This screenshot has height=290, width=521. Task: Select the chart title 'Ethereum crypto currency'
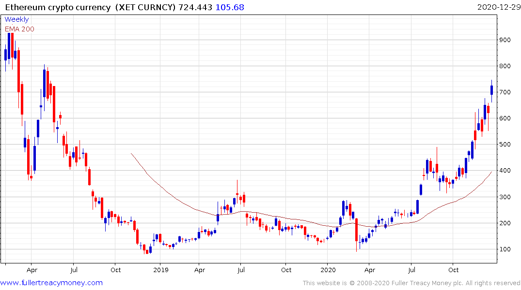58,7
